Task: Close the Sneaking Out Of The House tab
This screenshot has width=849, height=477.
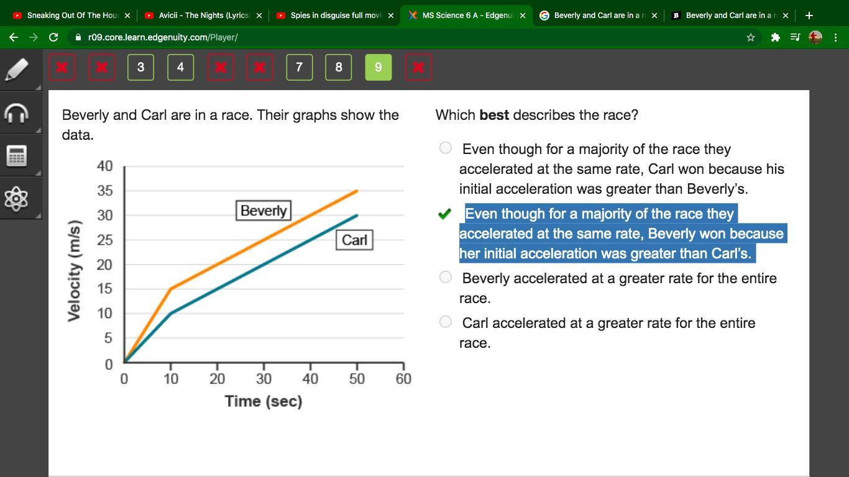Action: [127, 16]
